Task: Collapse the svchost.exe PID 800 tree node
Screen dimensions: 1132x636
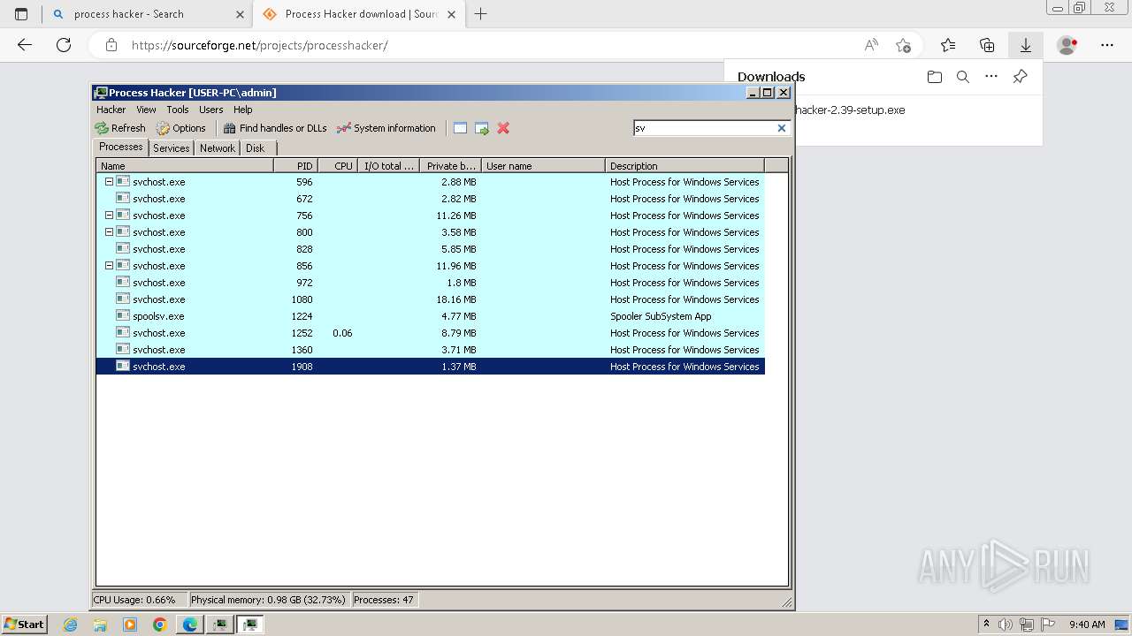Action: [x=110, y=232]
